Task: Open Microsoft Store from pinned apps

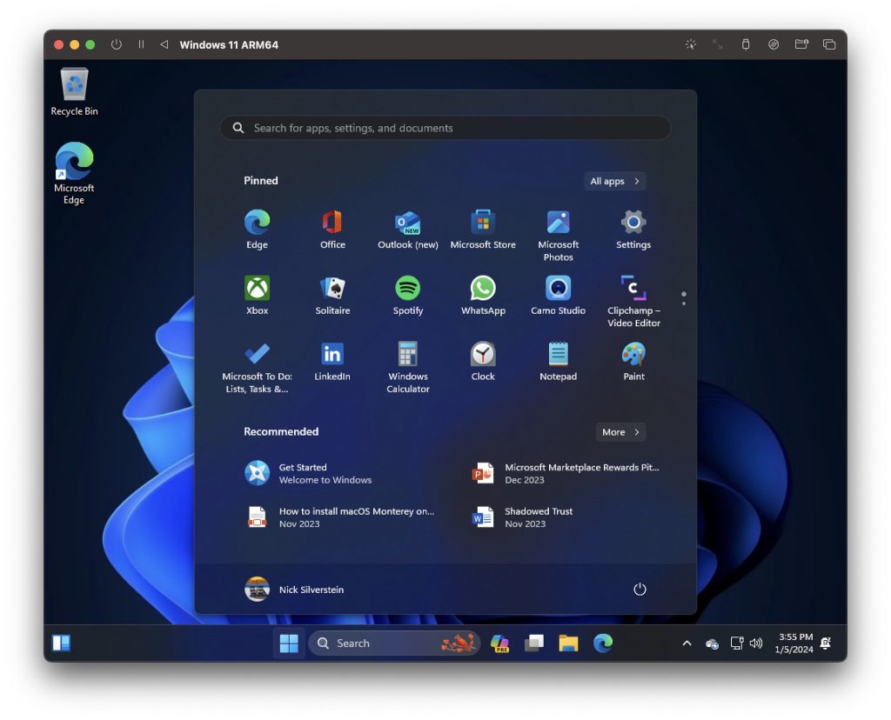Action: (483, 223)
